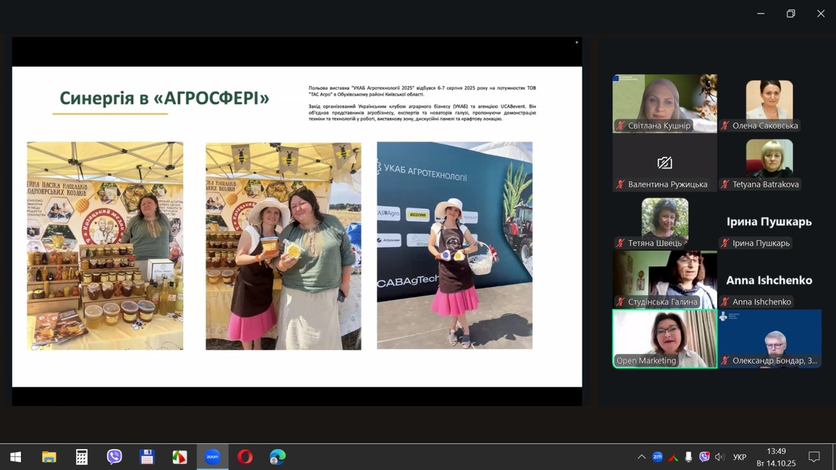836x470 pixels.
Task: Restore down the Zoom meeting window
Action: tap(791, 13)
